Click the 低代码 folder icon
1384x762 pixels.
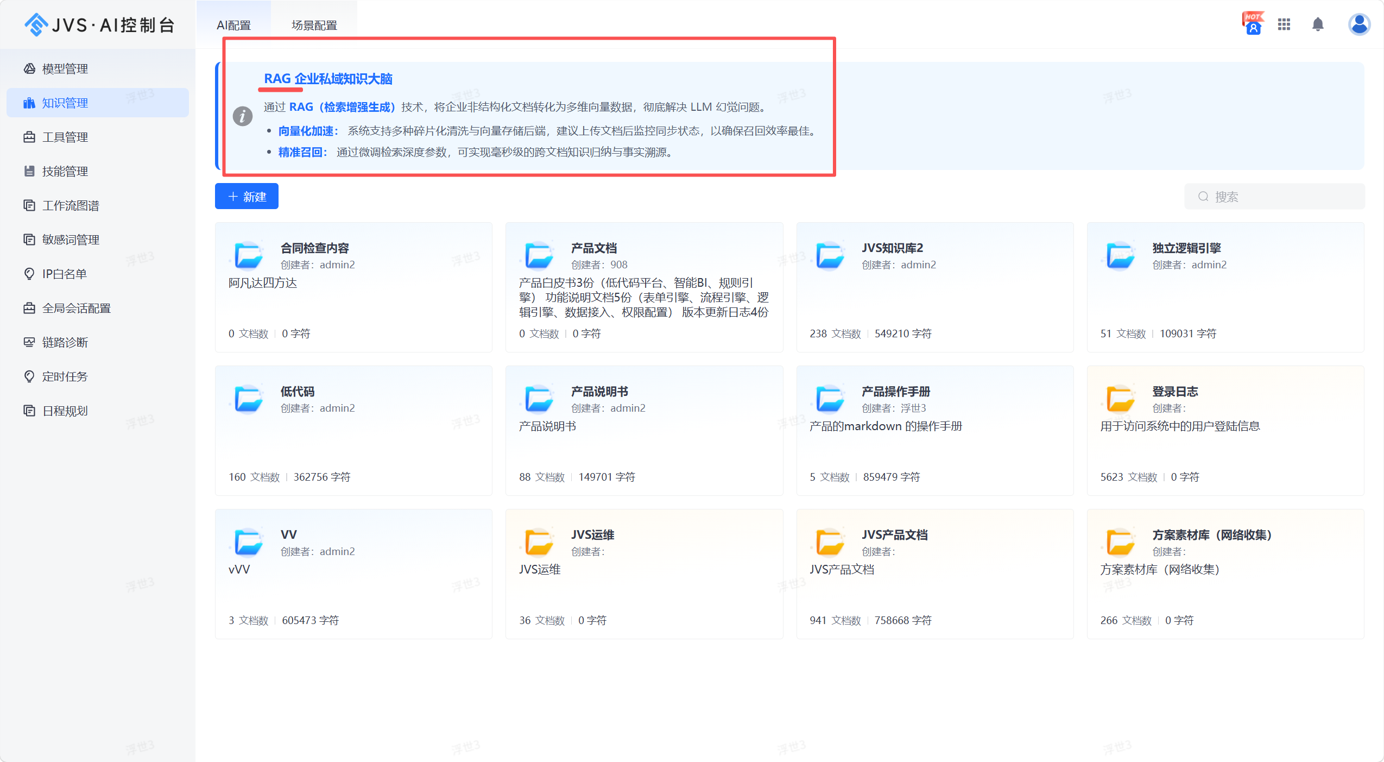coord(249,399)
